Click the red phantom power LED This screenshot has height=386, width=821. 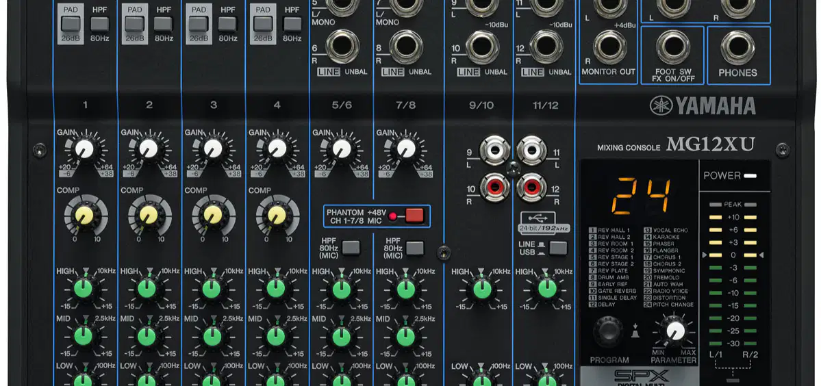(392, 216)
